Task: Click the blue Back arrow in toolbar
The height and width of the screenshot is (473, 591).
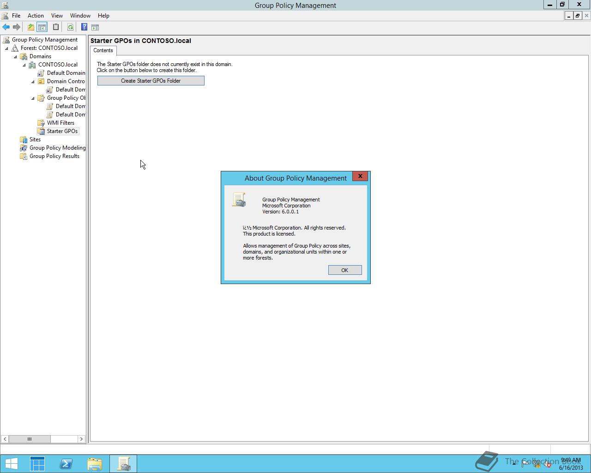Action: click(x=6, y=27)
